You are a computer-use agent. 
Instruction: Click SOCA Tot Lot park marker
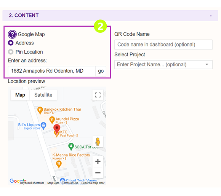pos(71,147)
